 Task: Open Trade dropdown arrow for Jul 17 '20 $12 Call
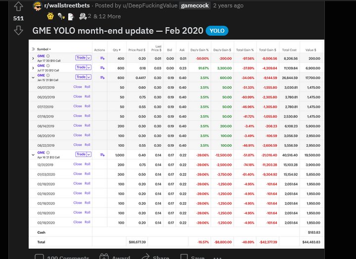pyautogui.click(x=89, y=67)
